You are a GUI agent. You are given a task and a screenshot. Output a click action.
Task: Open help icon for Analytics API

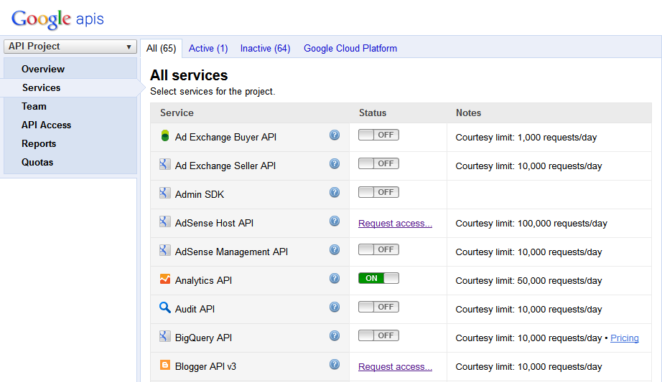click(x=335, y=278)
